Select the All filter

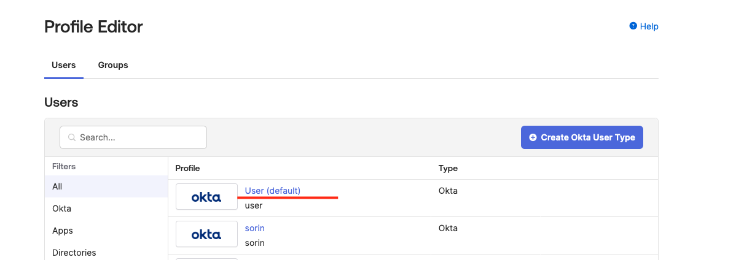point(106,186)
